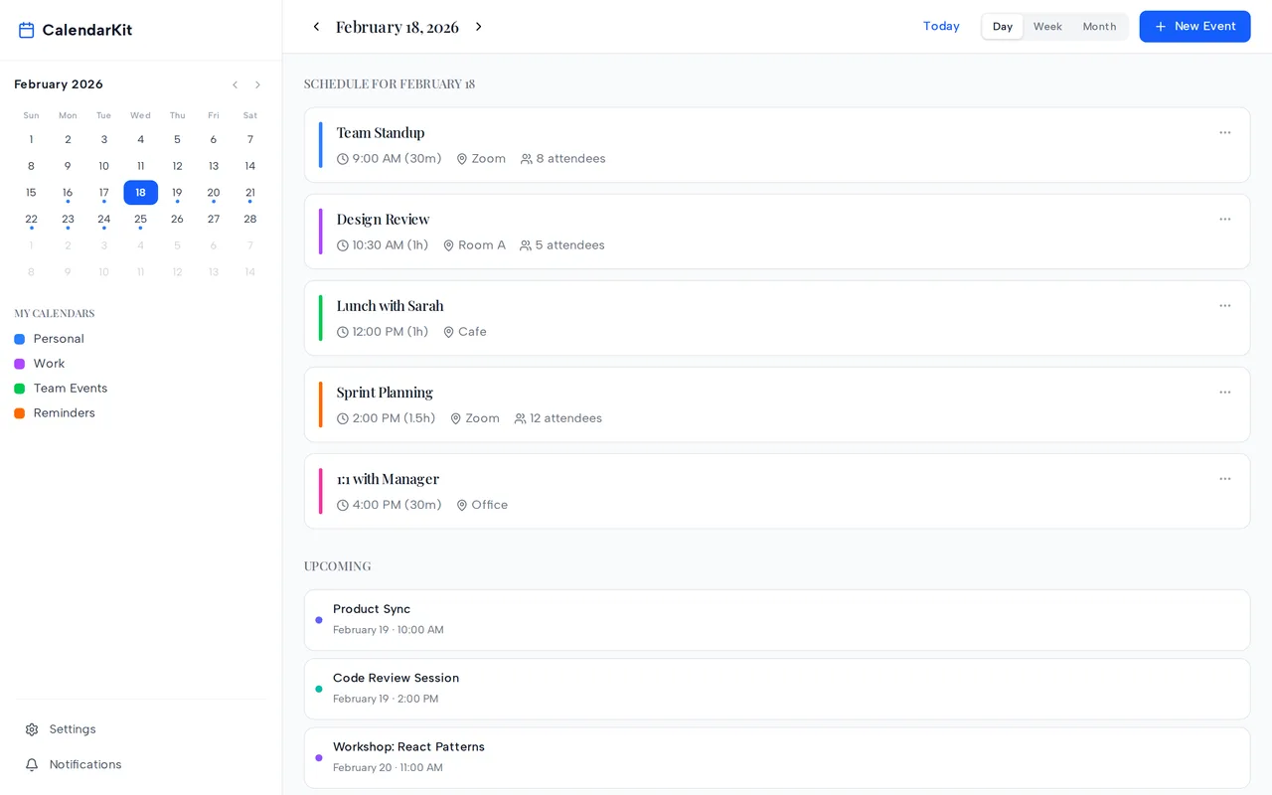The image size is (1272, 795).
Task: Show next month in mini calendar
Action: (x=257, y=84)
